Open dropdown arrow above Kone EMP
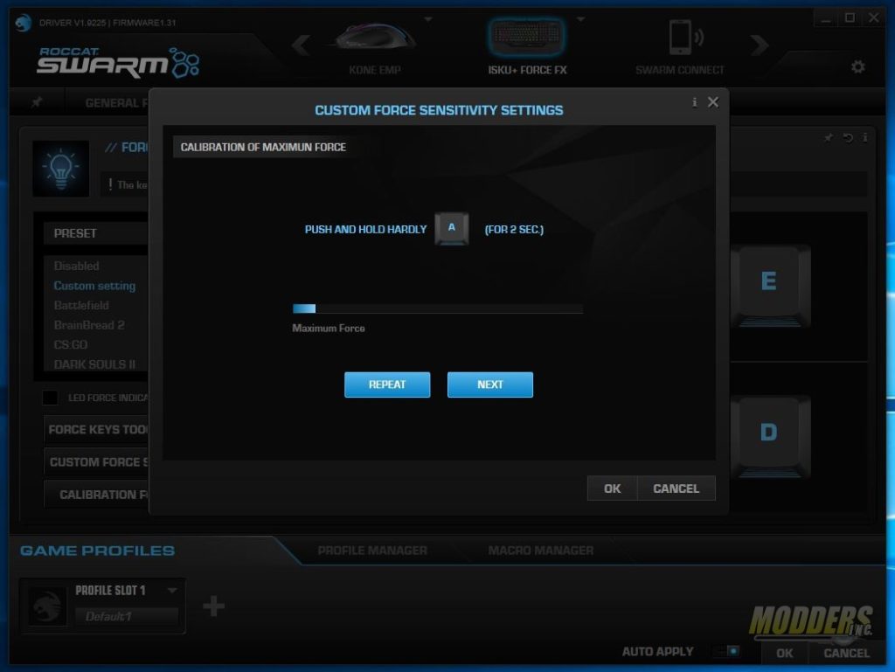 (x=428, y=19)
